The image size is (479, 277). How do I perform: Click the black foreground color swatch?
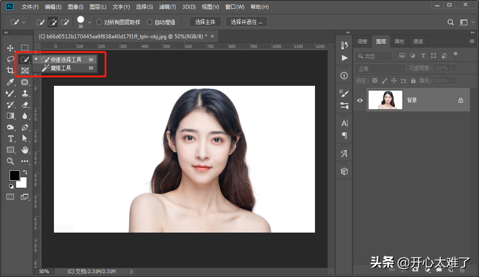[x=15, y=175]
